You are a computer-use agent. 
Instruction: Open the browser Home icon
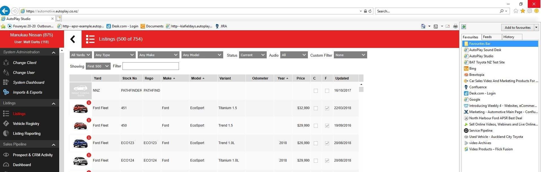point(516,11)
